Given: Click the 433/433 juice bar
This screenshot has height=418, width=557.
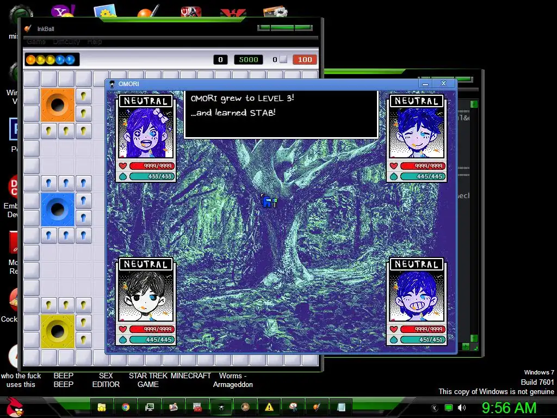Looking at the screenshot, I should [152, 176].
